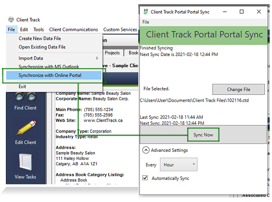Choose Exit from the File menu

(22, 86)
